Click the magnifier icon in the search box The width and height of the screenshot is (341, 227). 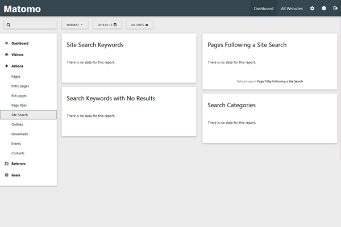click(x=9, y=25)
